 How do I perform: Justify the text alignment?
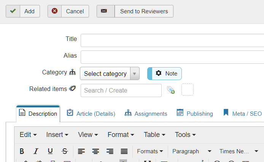click(x=124, y=151)
